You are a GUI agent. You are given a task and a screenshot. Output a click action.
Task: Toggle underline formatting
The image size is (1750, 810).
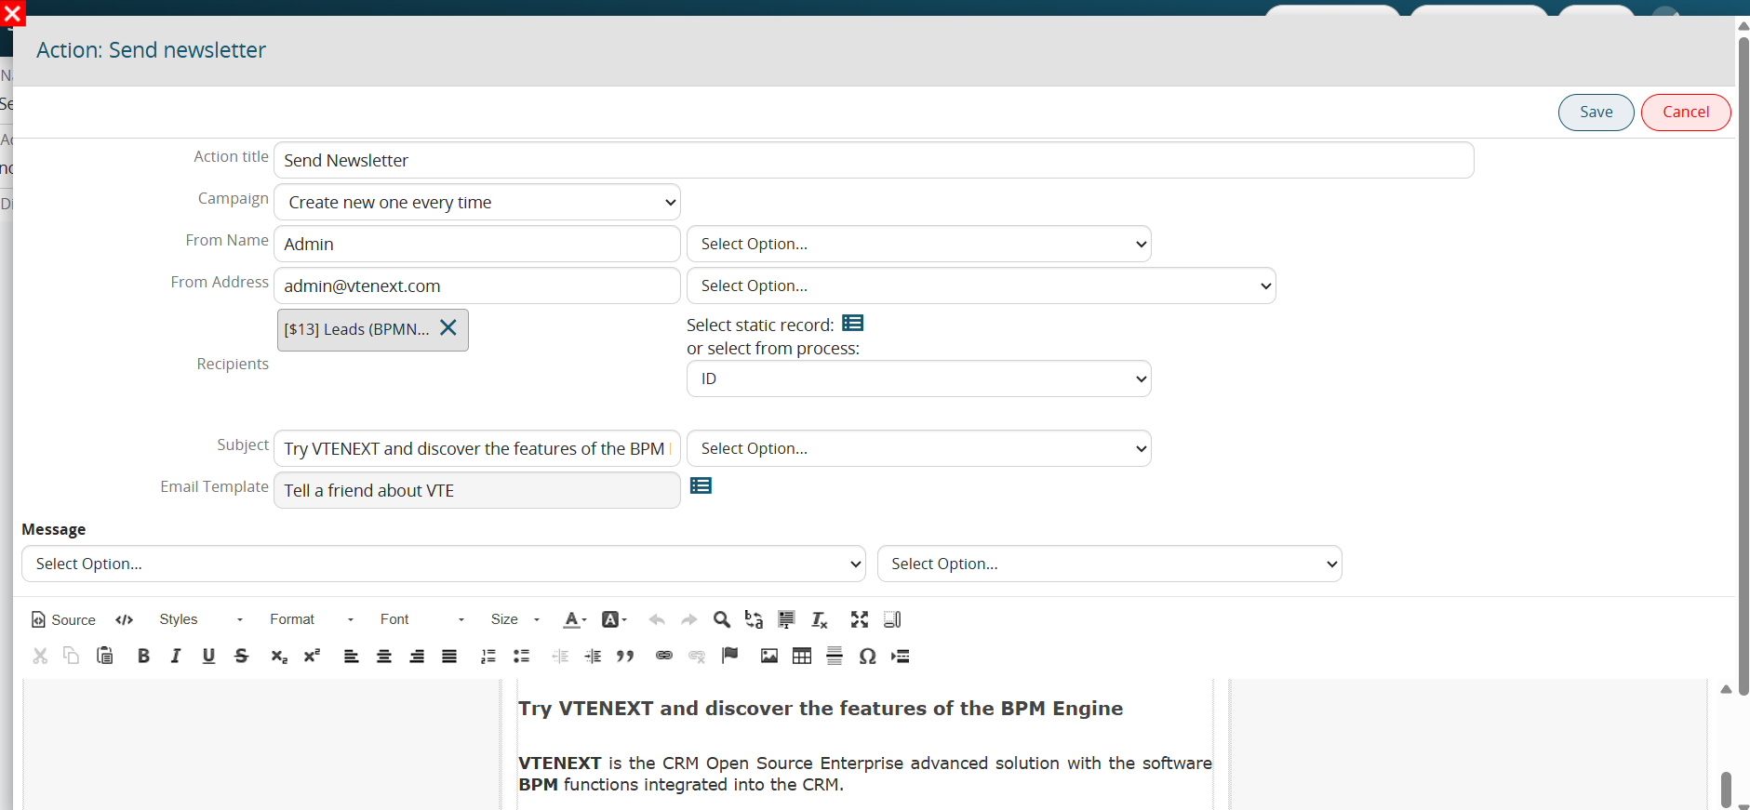[208, 656]
